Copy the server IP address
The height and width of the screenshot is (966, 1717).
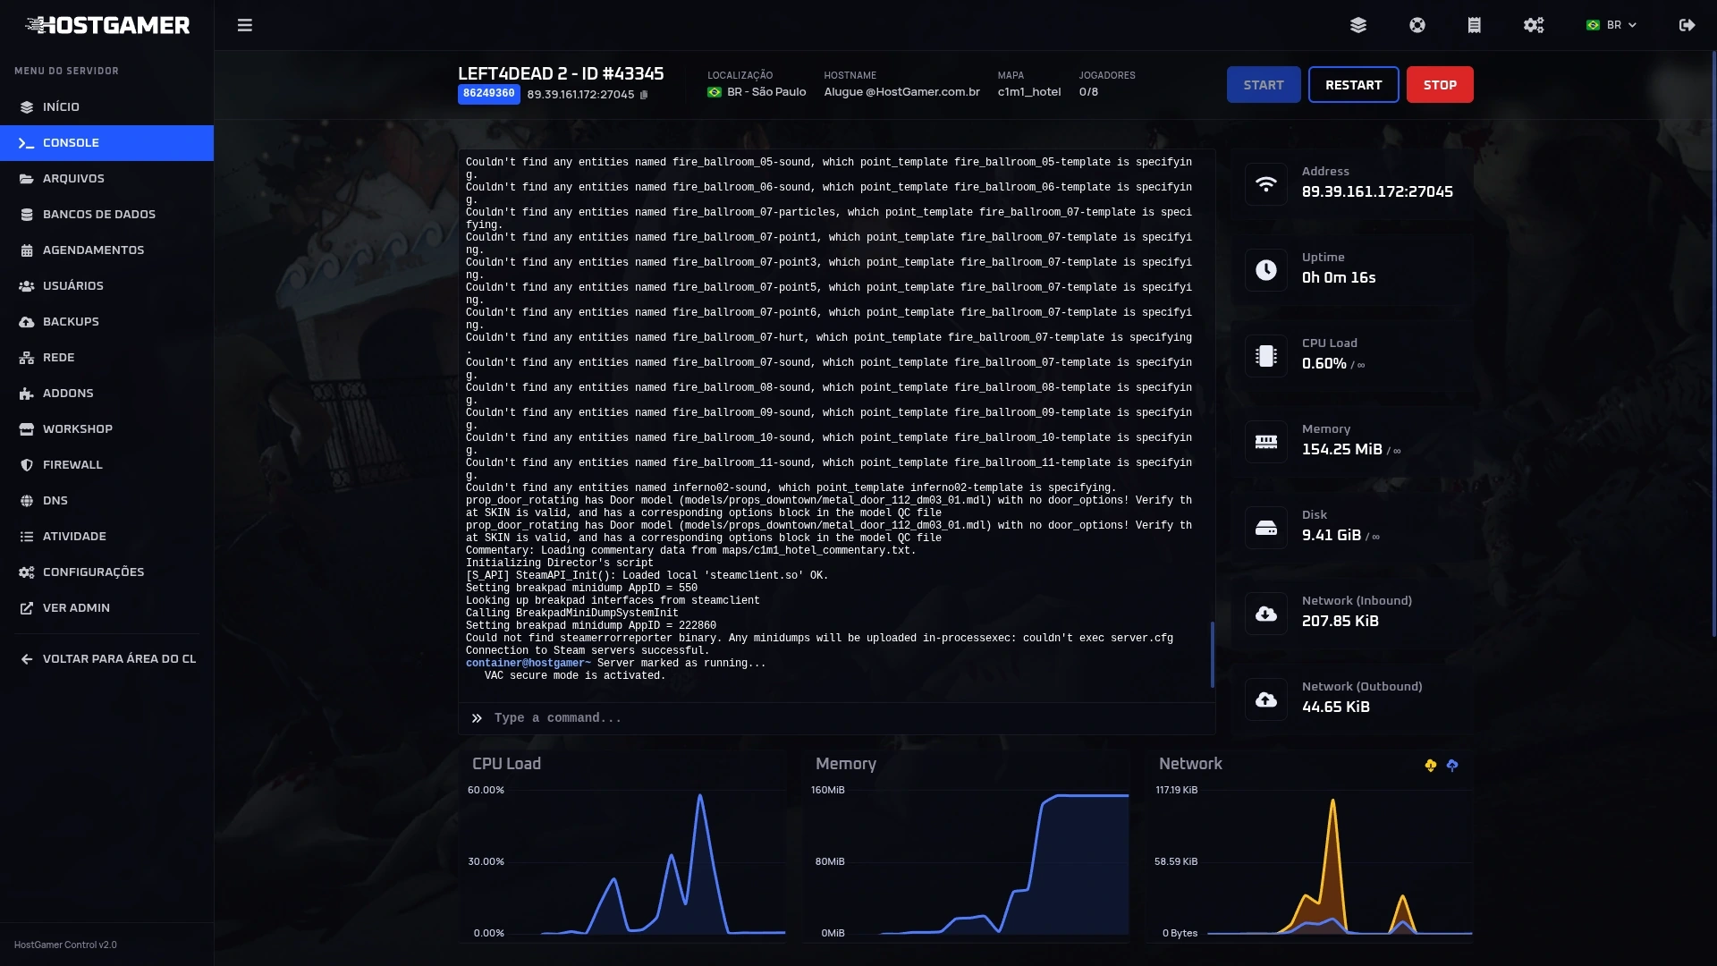point(644,95)
